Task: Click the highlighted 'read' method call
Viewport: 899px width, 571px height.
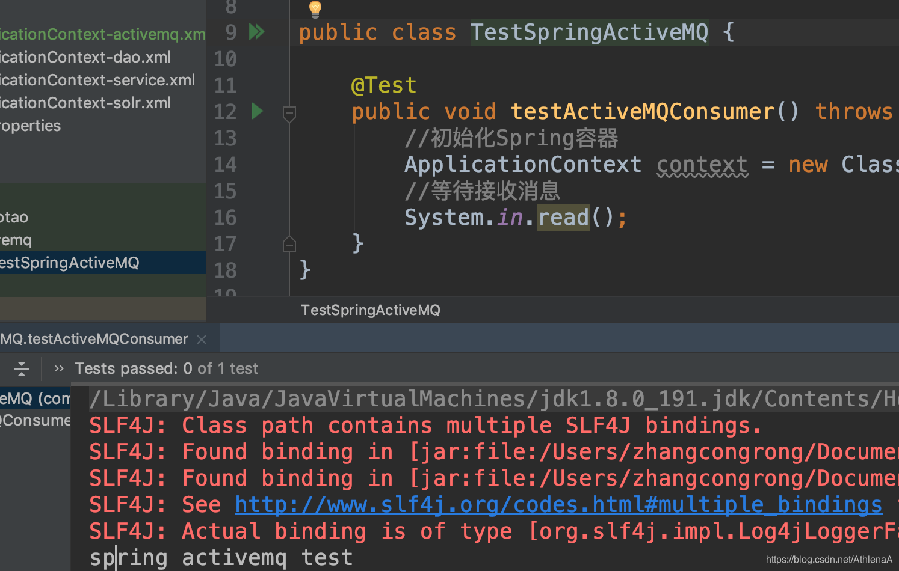Action: (563, 218)
